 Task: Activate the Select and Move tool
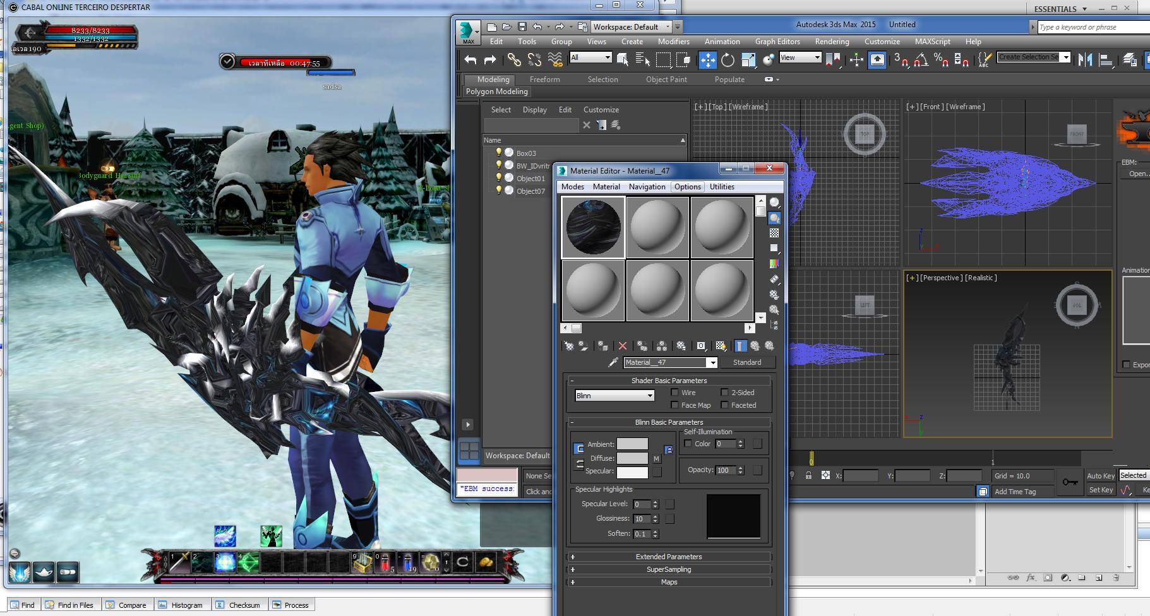point(707,59)
